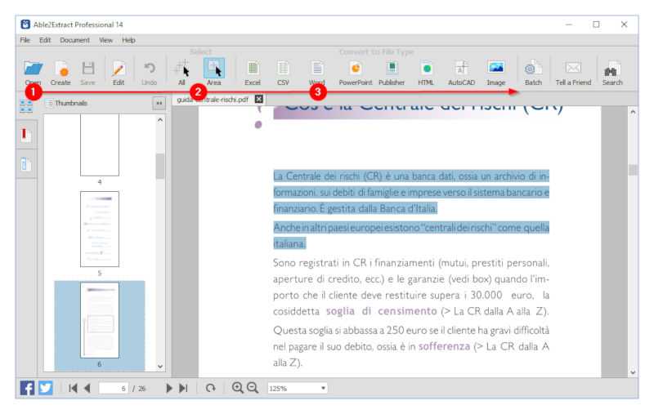Open the Help menu
The height and width of the screenshot is (414, 654).
128,40
